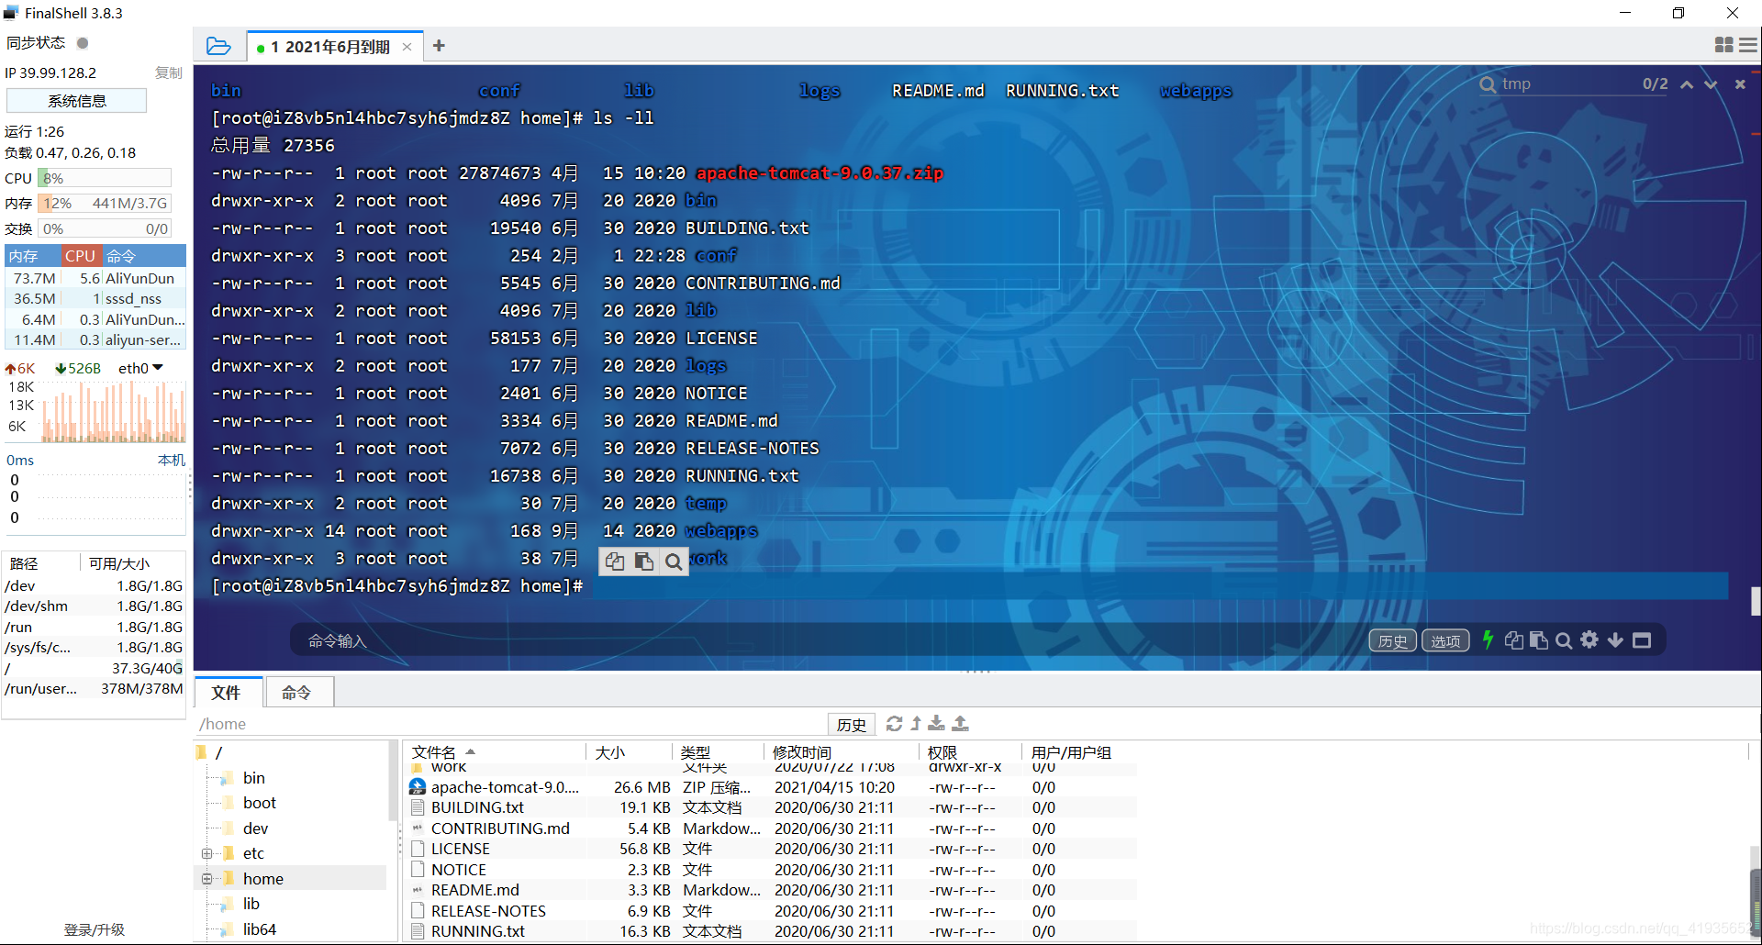Open file path 历史 button
Image resolution: width=1762 pixels, height=945 pixels.
coord(852,725)
